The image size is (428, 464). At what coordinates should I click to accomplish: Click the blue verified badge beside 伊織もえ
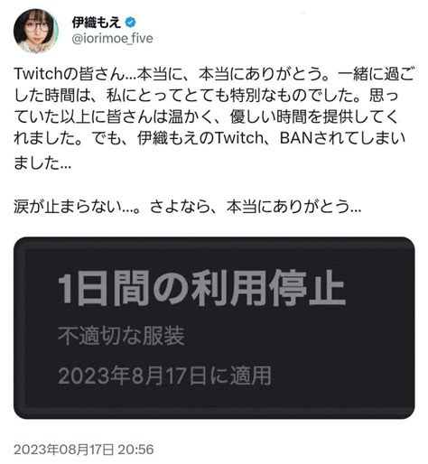click(130, 23)
